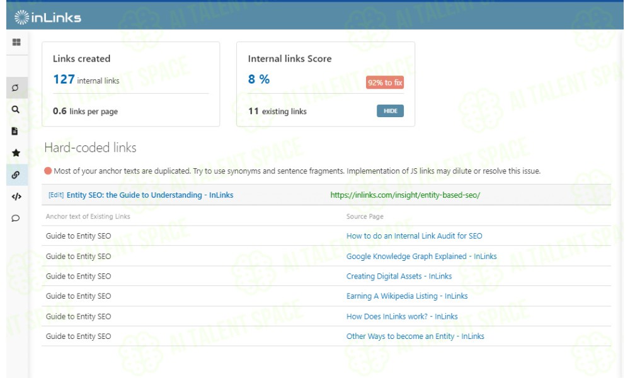Open 'How to do an Internal Link Audit for SEO'
Image resolution: width=630 pixels, height=378 pixels.
pos(415,236)
